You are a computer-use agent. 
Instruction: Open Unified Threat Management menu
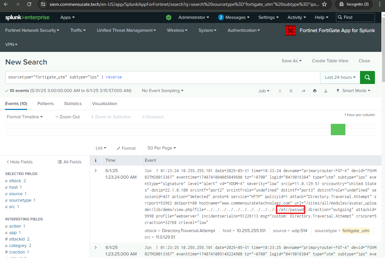pyautogui.click(x=126, y=30)
